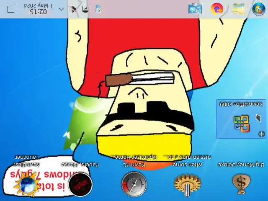Launch the KevinBlast Launcher sun icon
Viewport: 268px width, 201px height.
pyautogui.click(x=27, y=185)
